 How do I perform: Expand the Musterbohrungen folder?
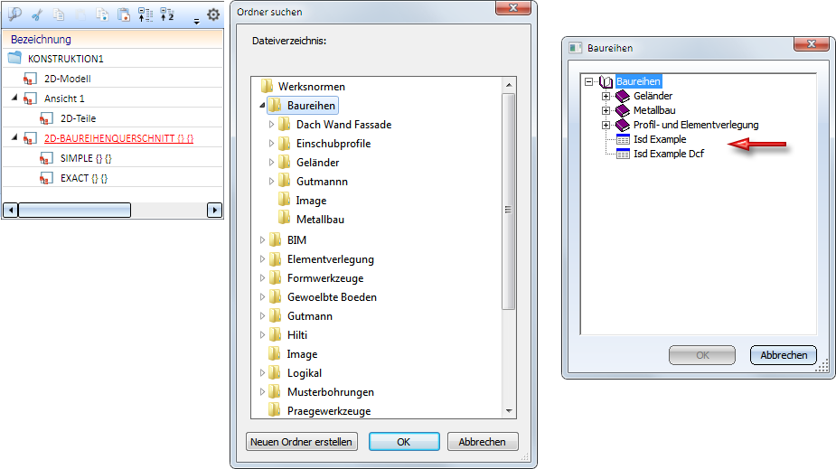262,391
